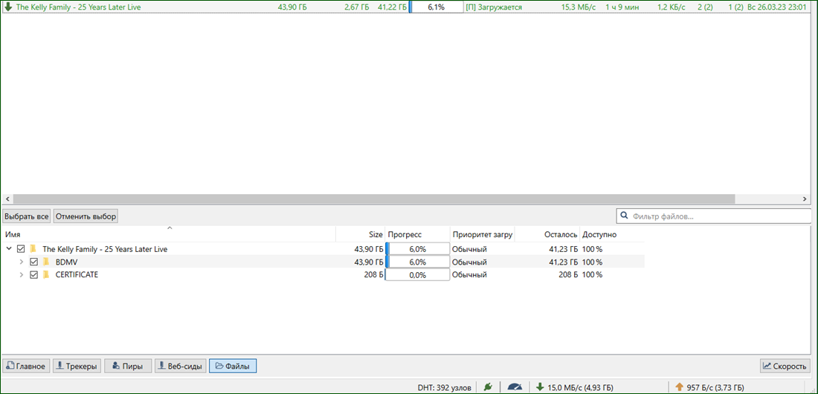Click the orange upload speed arrow in status bar
The image size is (818, 394).
click(x=679, y=387)
